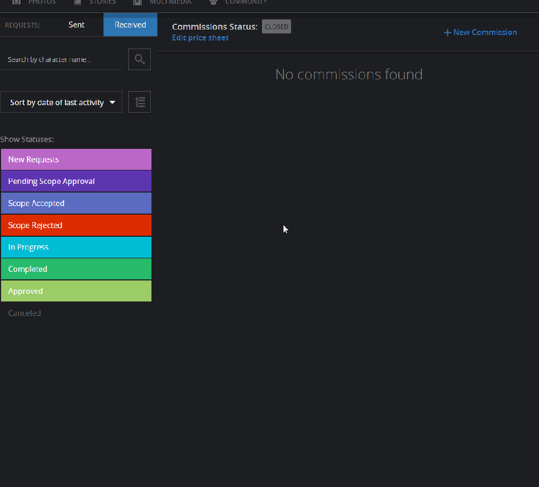Open the Edit price sheet link

(x=200, y=38)
